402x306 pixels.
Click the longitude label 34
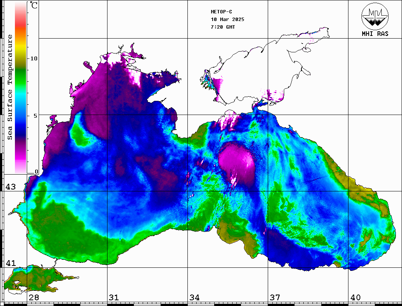[x=194, y=298]
